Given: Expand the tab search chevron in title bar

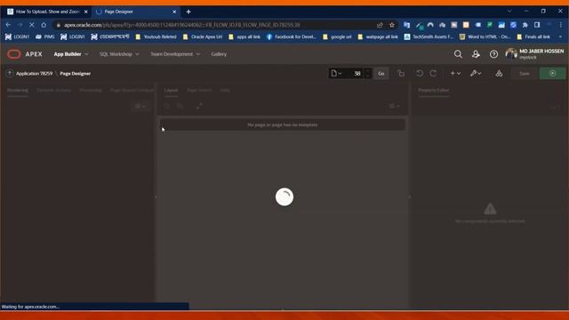Looking at the screenshot, I should click(509, 12).
